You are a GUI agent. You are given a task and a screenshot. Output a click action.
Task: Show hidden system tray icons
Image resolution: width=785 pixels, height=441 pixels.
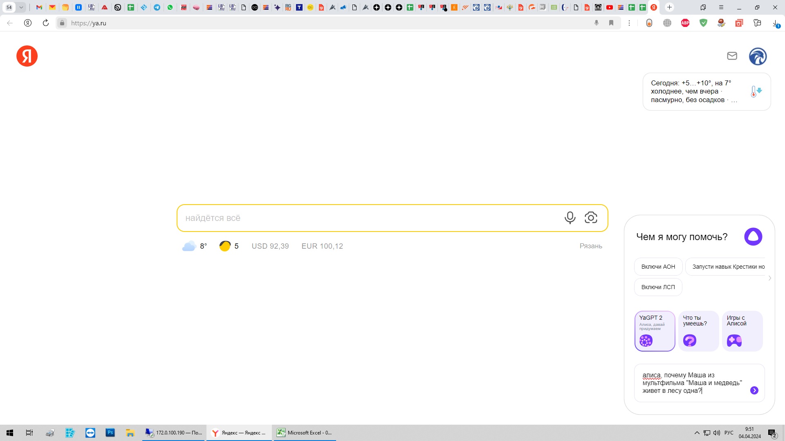click(697, 433)
